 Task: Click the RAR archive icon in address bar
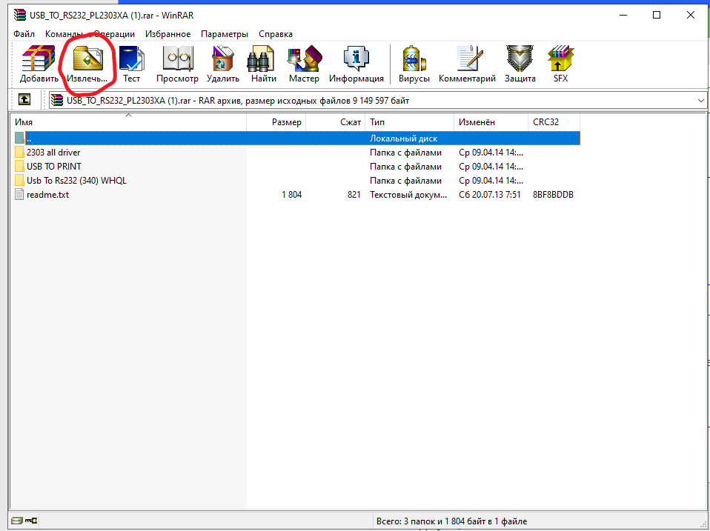57,100
